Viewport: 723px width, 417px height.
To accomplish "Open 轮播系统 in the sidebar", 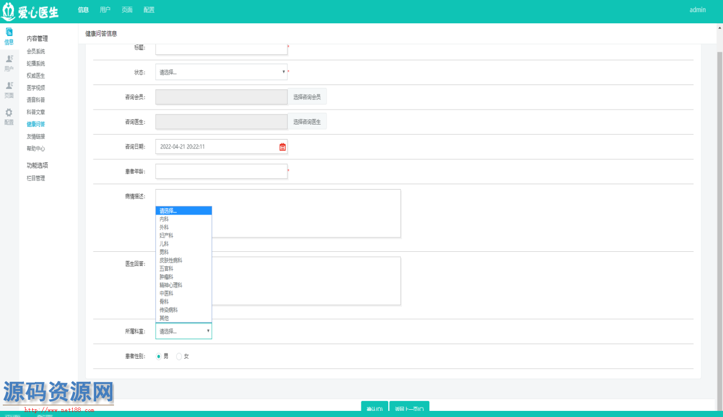I will pos(36,63).
